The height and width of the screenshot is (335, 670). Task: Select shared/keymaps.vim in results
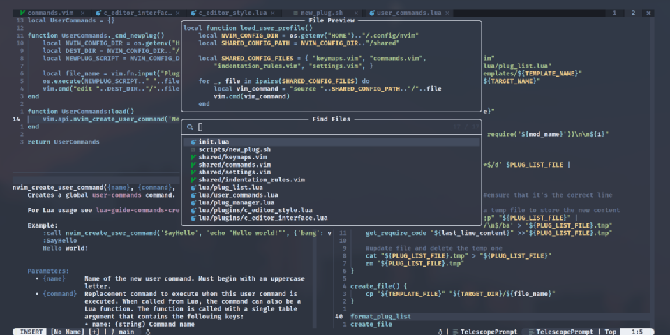pyautogui.click(x=331, y=157)
